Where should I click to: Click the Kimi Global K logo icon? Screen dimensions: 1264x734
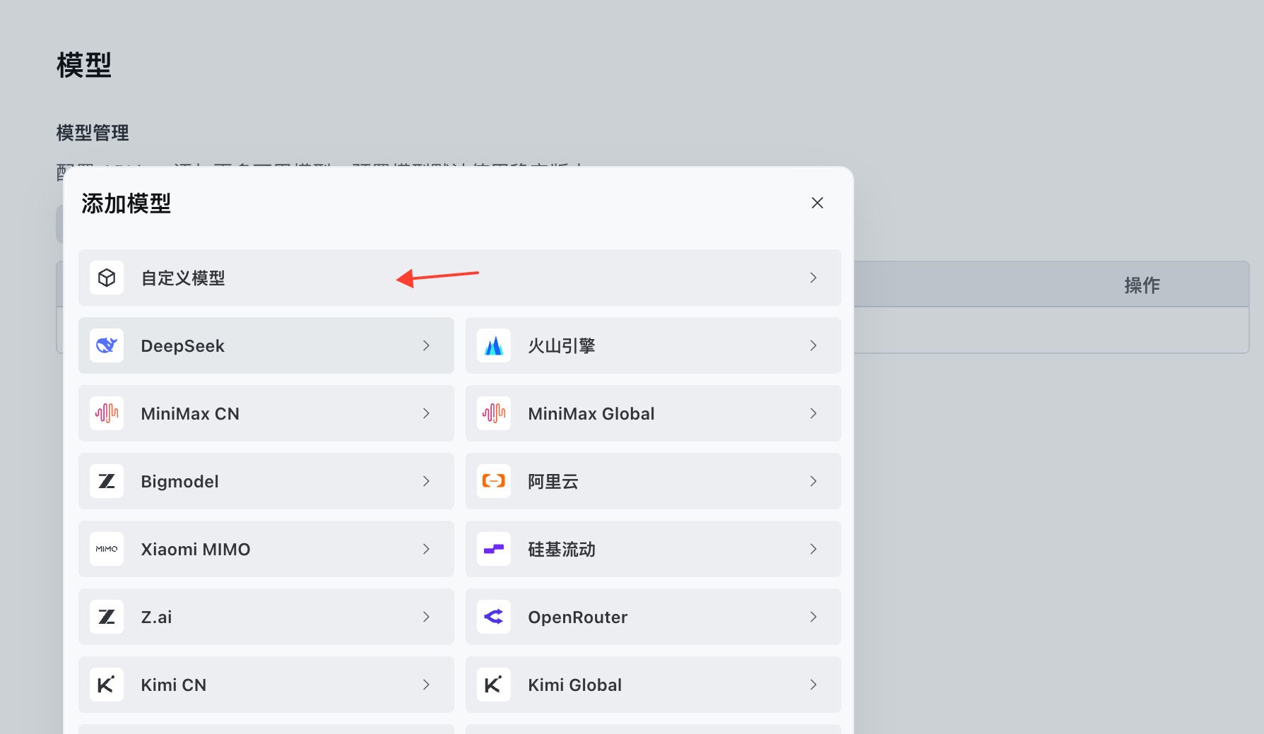pos(494,685)
